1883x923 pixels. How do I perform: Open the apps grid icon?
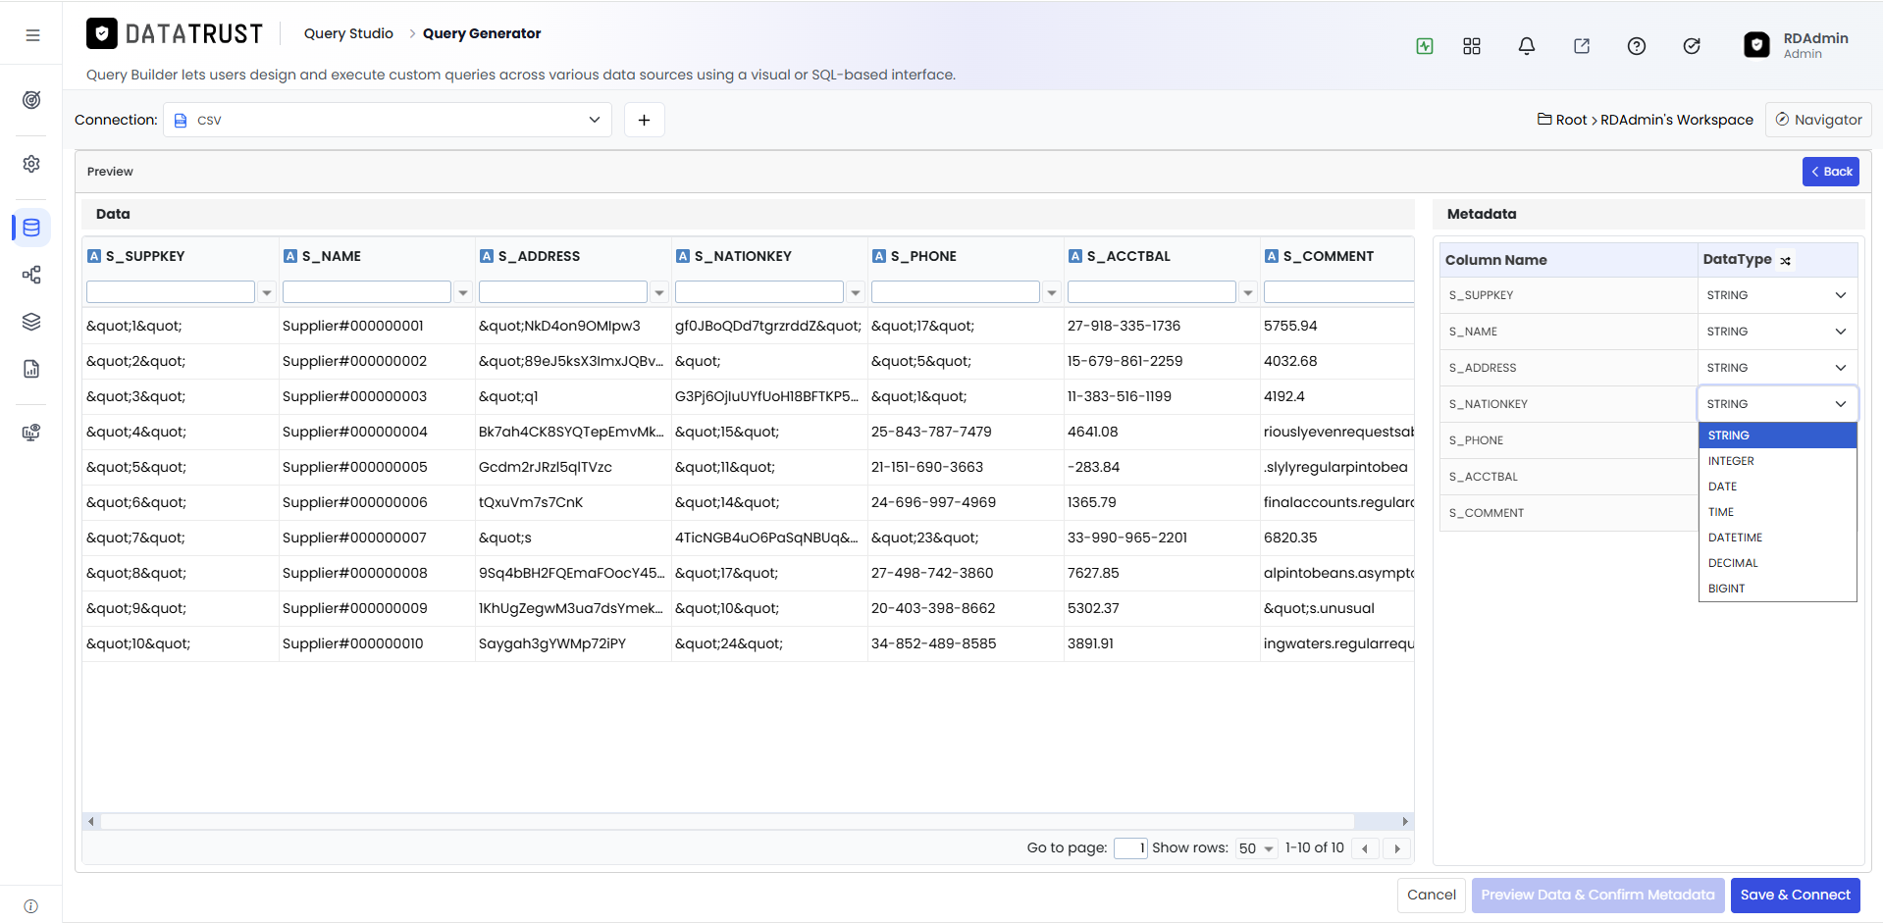click(1472, 46)
